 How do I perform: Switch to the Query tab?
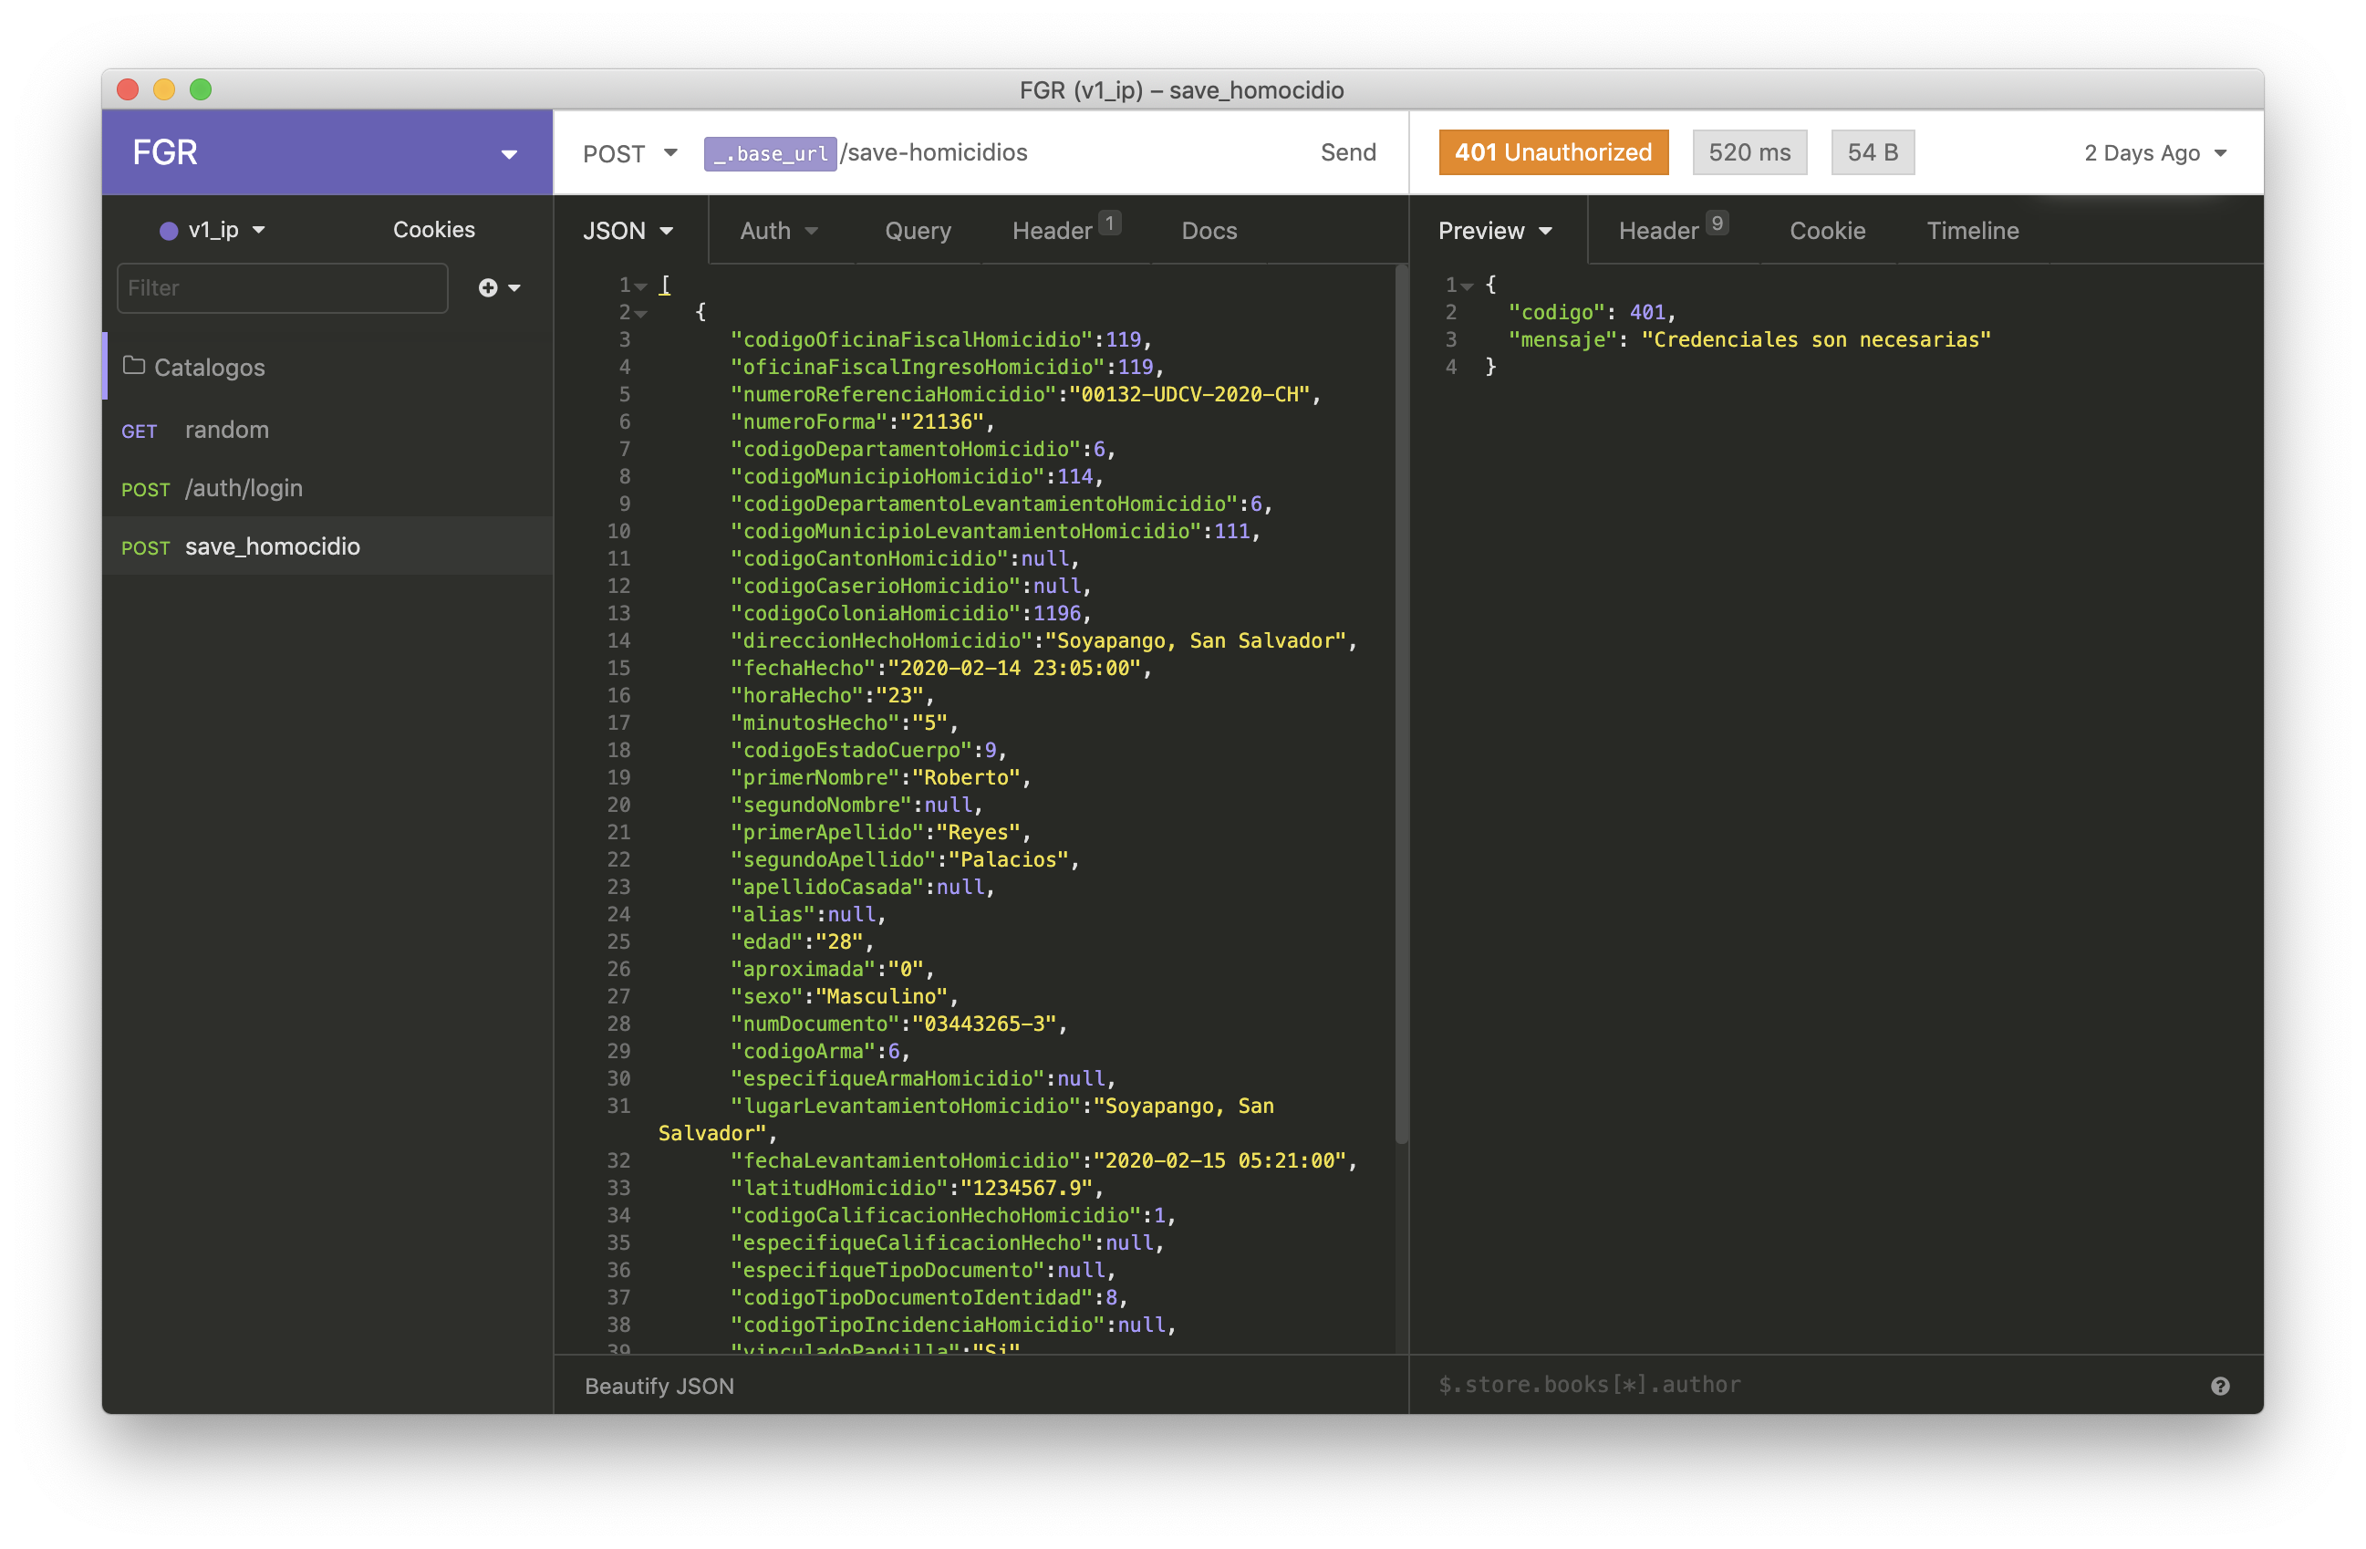pyautogui.click(x=917, y=231)
